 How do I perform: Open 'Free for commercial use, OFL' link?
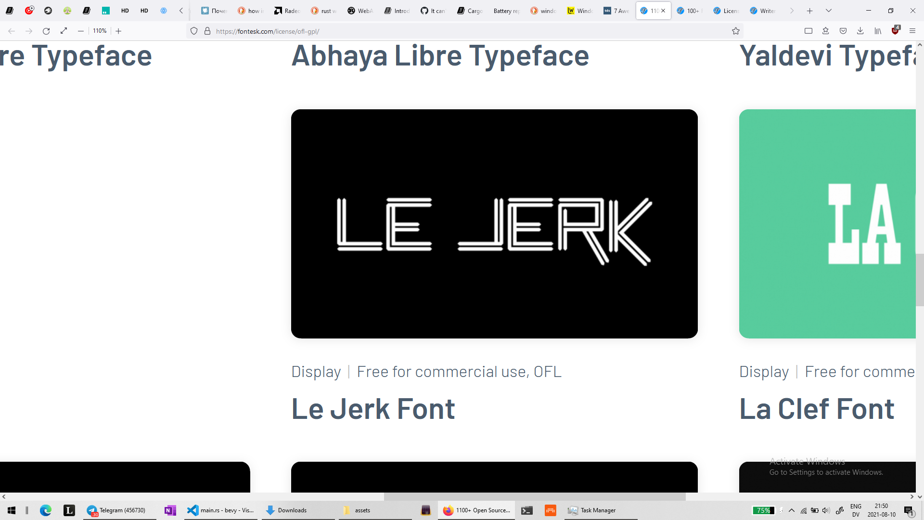pos(459,372)
